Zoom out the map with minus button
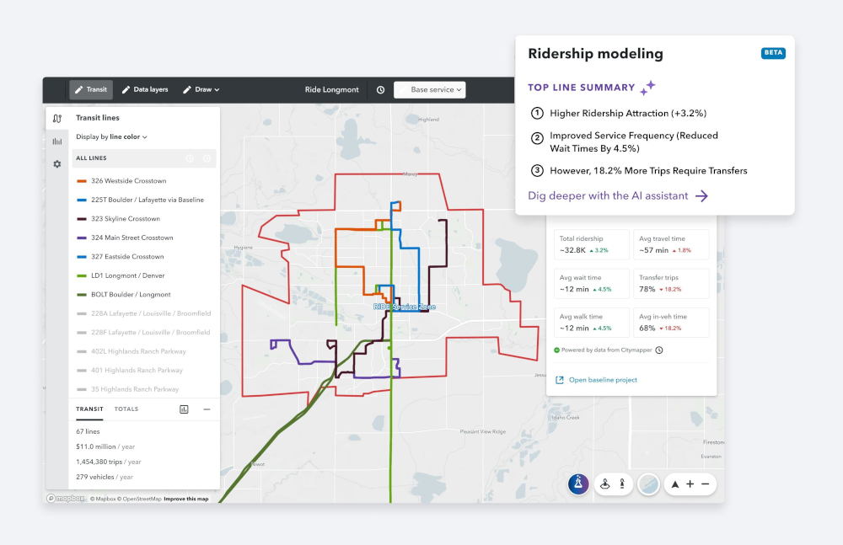 pos(706,484)
